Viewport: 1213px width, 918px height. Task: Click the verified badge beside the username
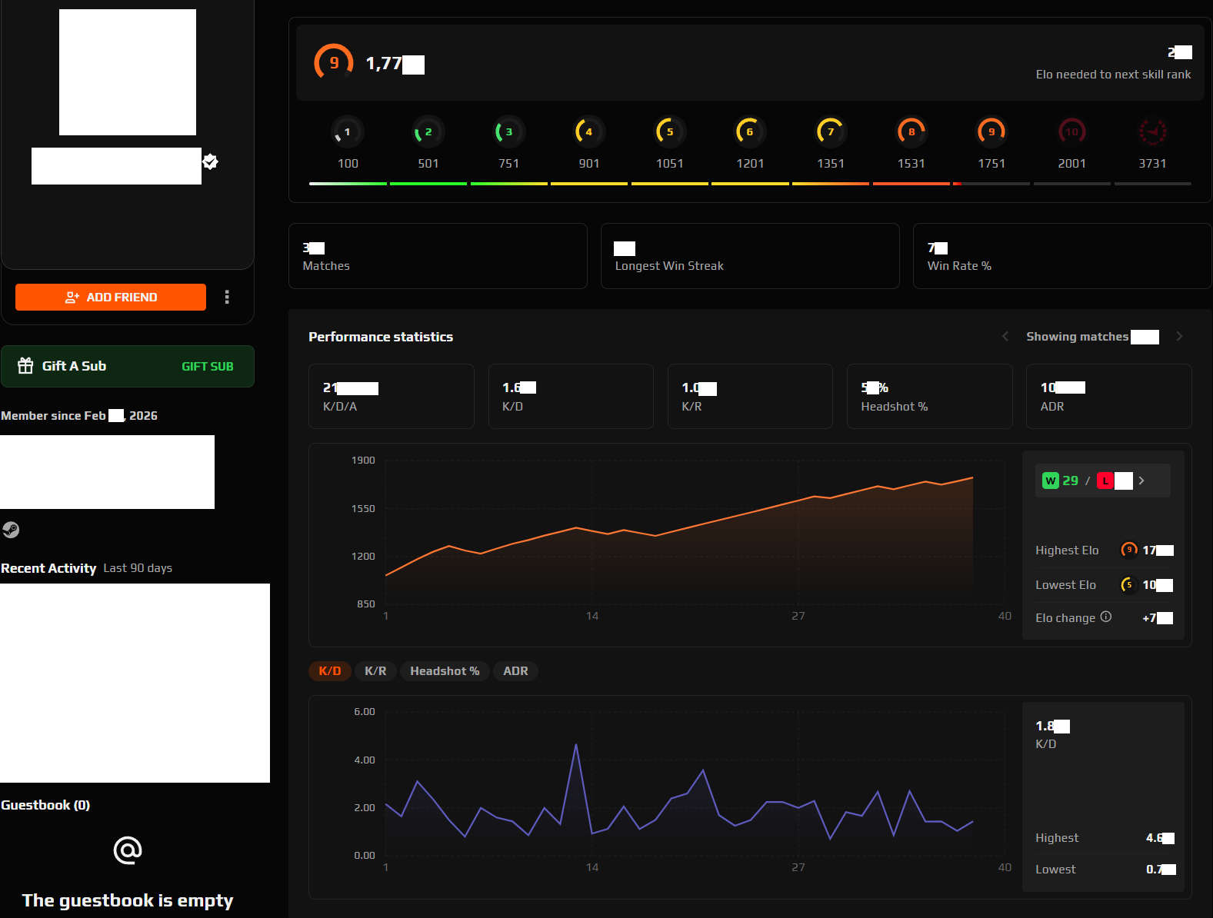(211, 161)
